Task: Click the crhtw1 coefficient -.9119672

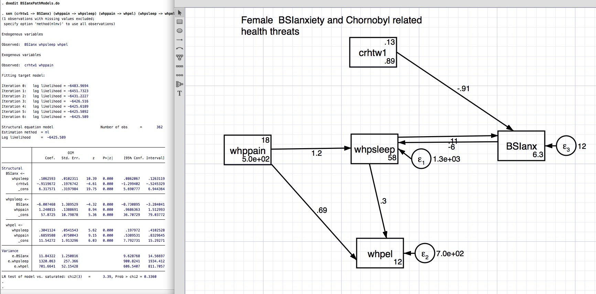Action: pyautogui.click(x=46, y=184)
